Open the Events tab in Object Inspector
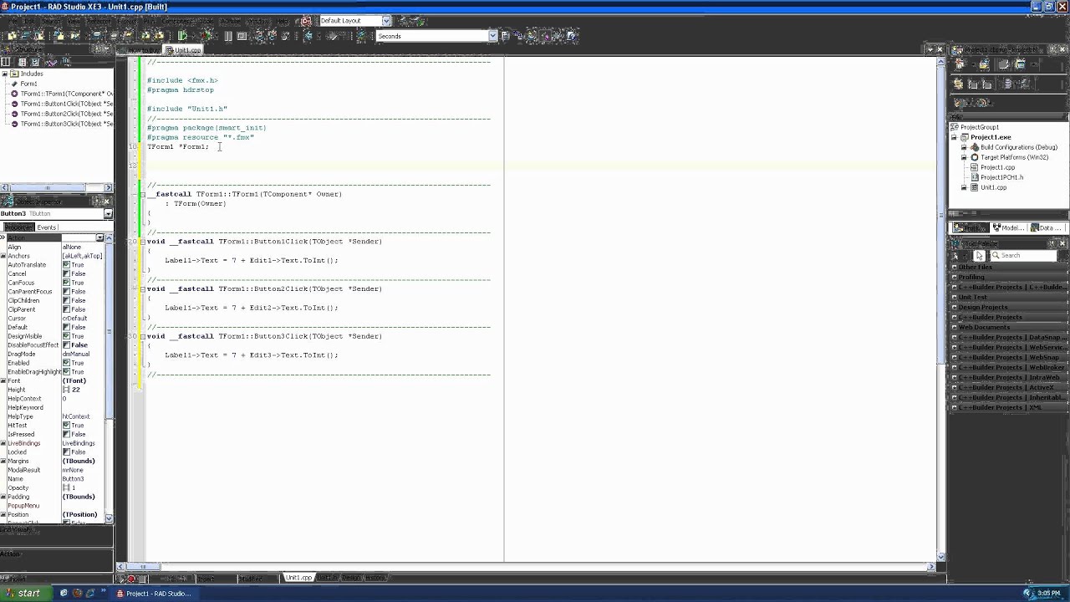 point(47,227)
